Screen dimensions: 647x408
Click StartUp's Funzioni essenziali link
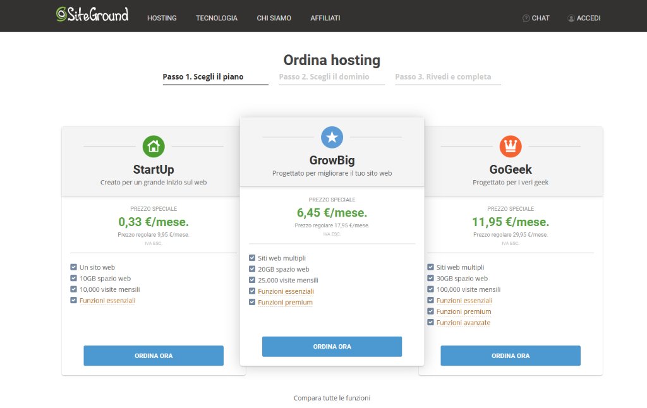coord(107,301)
